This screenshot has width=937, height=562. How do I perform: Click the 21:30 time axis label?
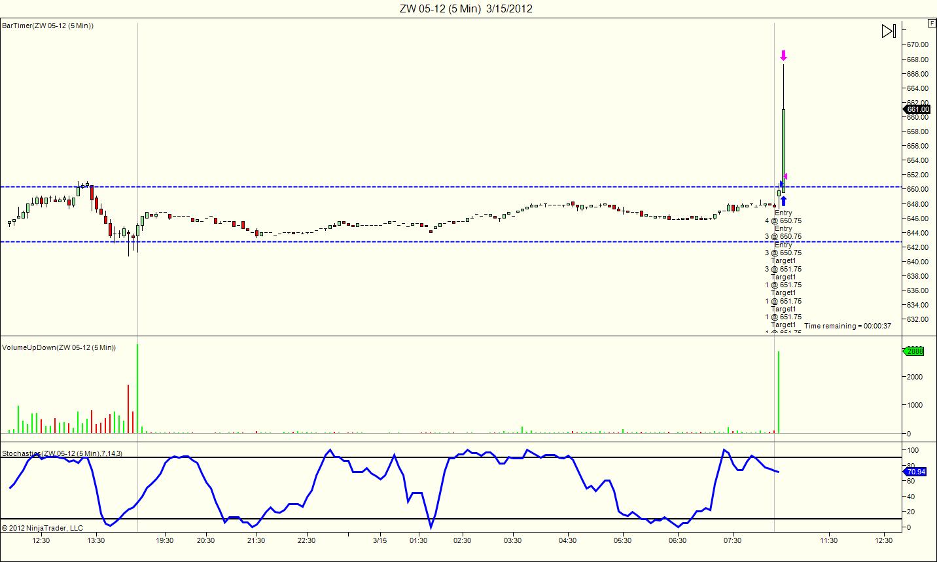point(256,540)
